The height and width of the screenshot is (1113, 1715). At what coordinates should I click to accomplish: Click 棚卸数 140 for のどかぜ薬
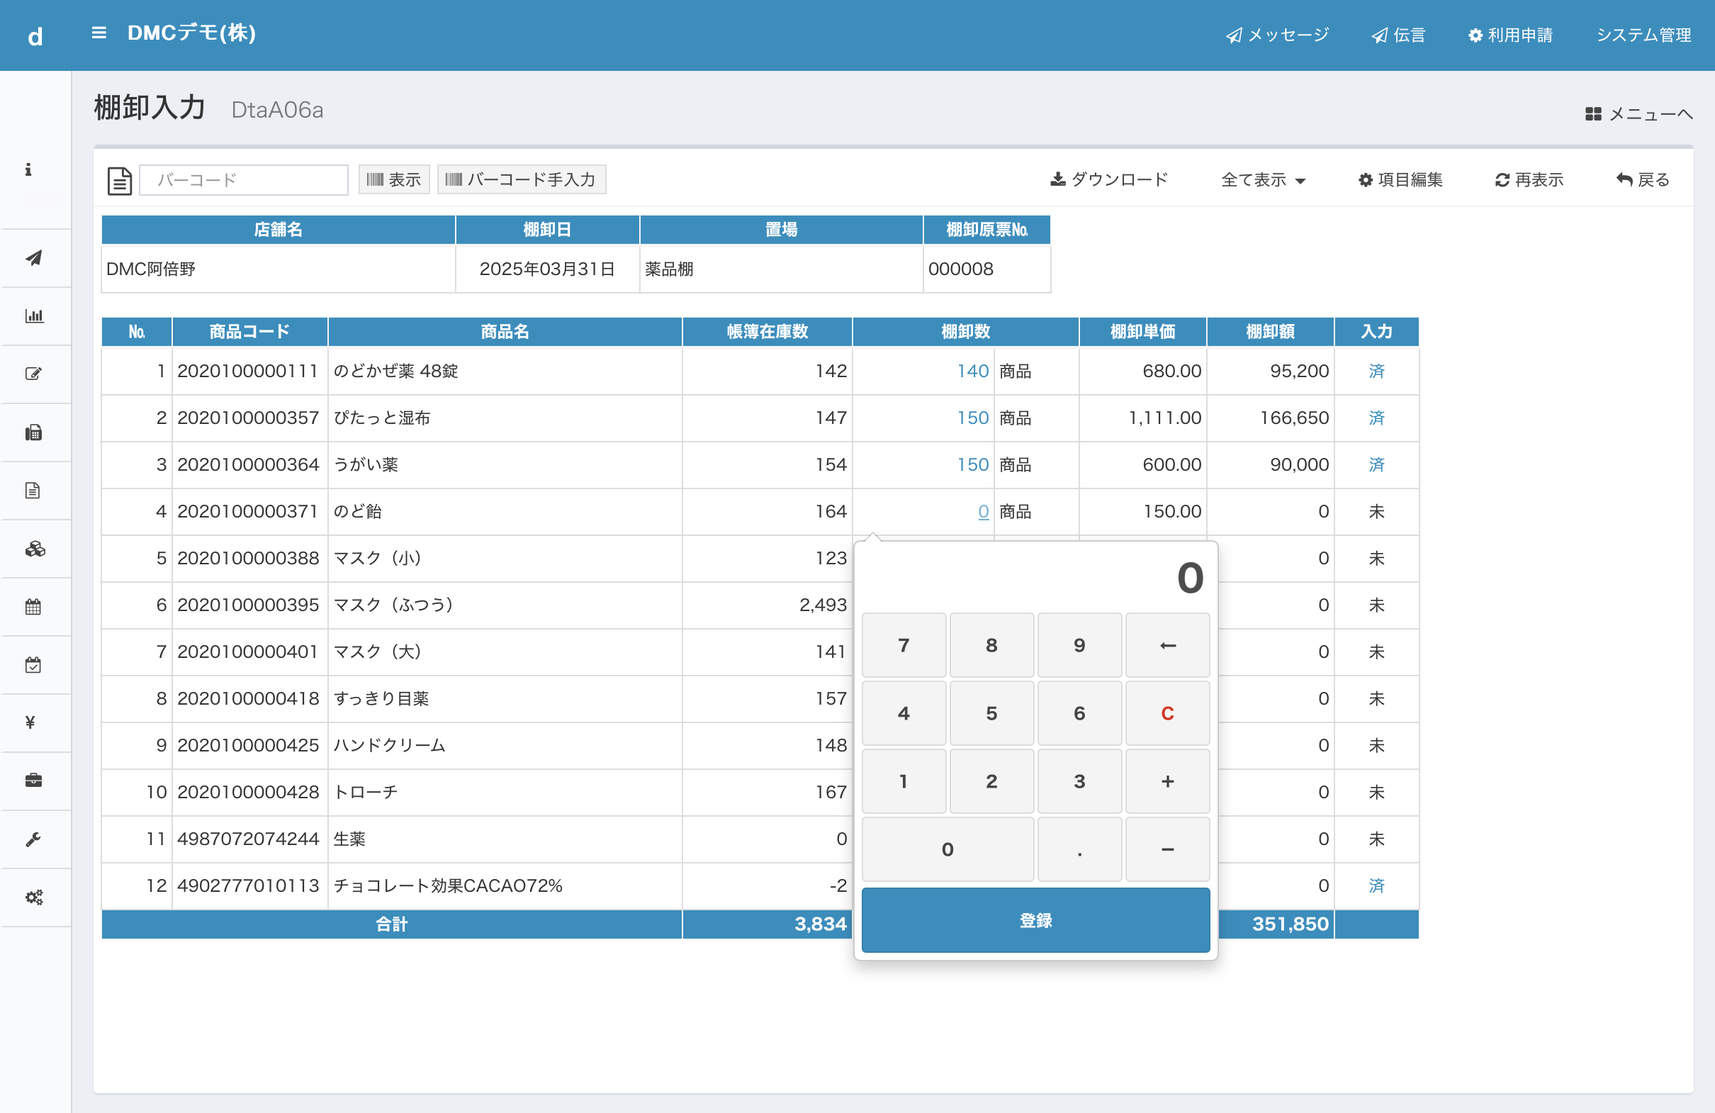click(972, 371)
